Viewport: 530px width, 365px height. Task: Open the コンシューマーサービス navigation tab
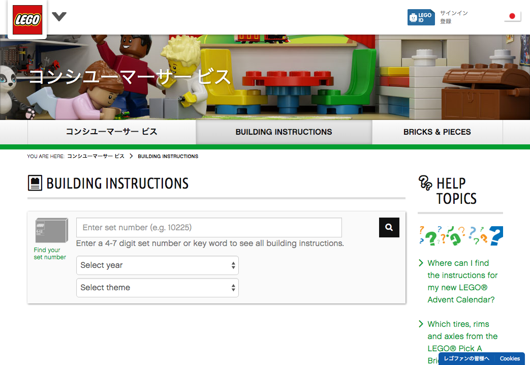click(x=112, y=132)
